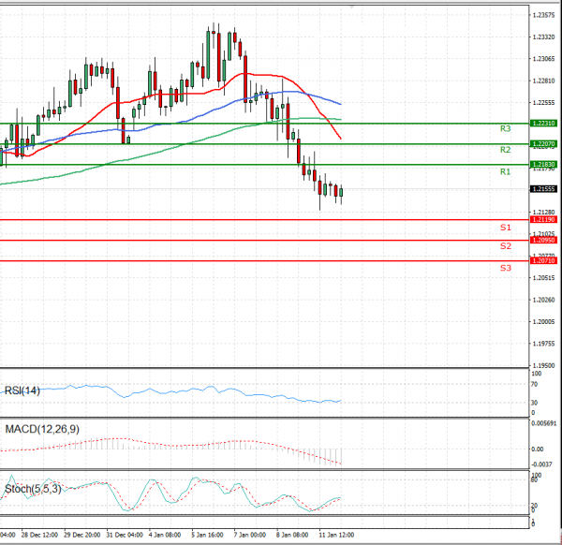This screenshot has height=545, width=562.
Task: Click the 11 Jan 12:00 time label
Action: [336, 535]
